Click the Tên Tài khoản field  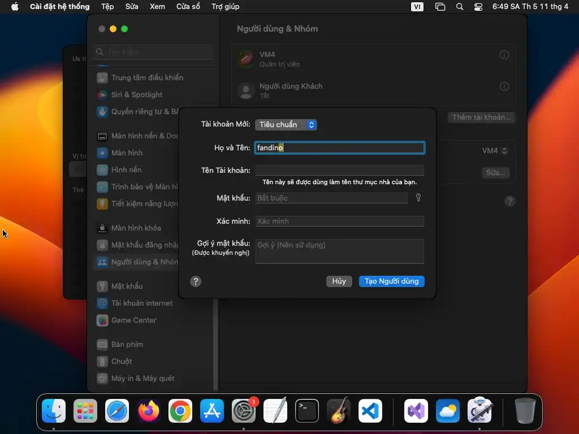pos(340,170)
